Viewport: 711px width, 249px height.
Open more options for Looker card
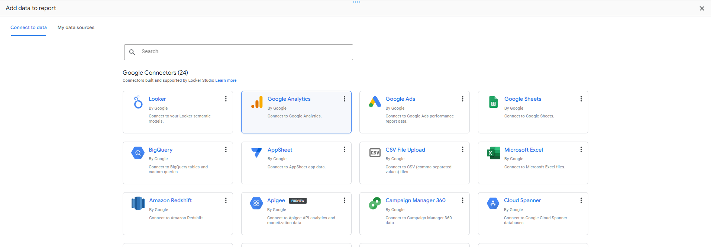(226, 99)
